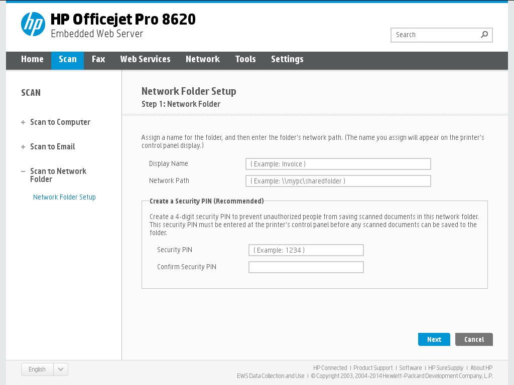Image resolution: width=514 pixels, height=385 pixels.
Task: Click the 'Create a Security PIN (Recommended)' legend
Action: tap(206, 201)
